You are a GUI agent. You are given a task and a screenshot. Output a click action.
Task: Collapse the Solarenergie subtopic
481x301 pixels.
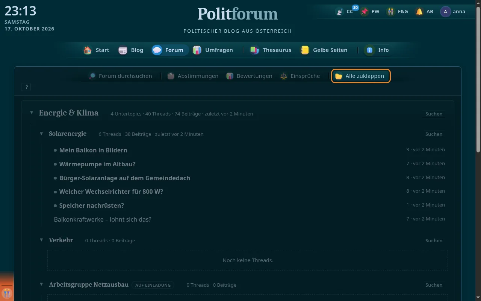[x=41, y=134]
